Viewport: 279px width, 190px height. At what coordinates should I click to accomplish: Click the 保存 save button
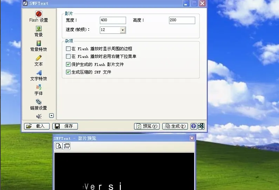click(65, 126)
